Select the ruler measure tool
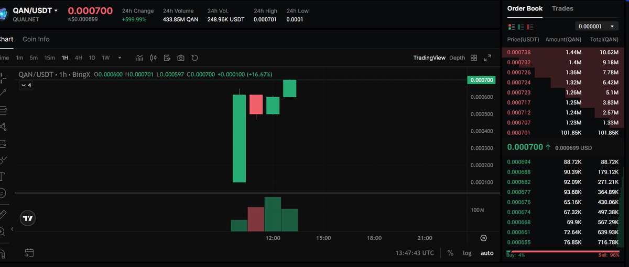 point(3,214)
